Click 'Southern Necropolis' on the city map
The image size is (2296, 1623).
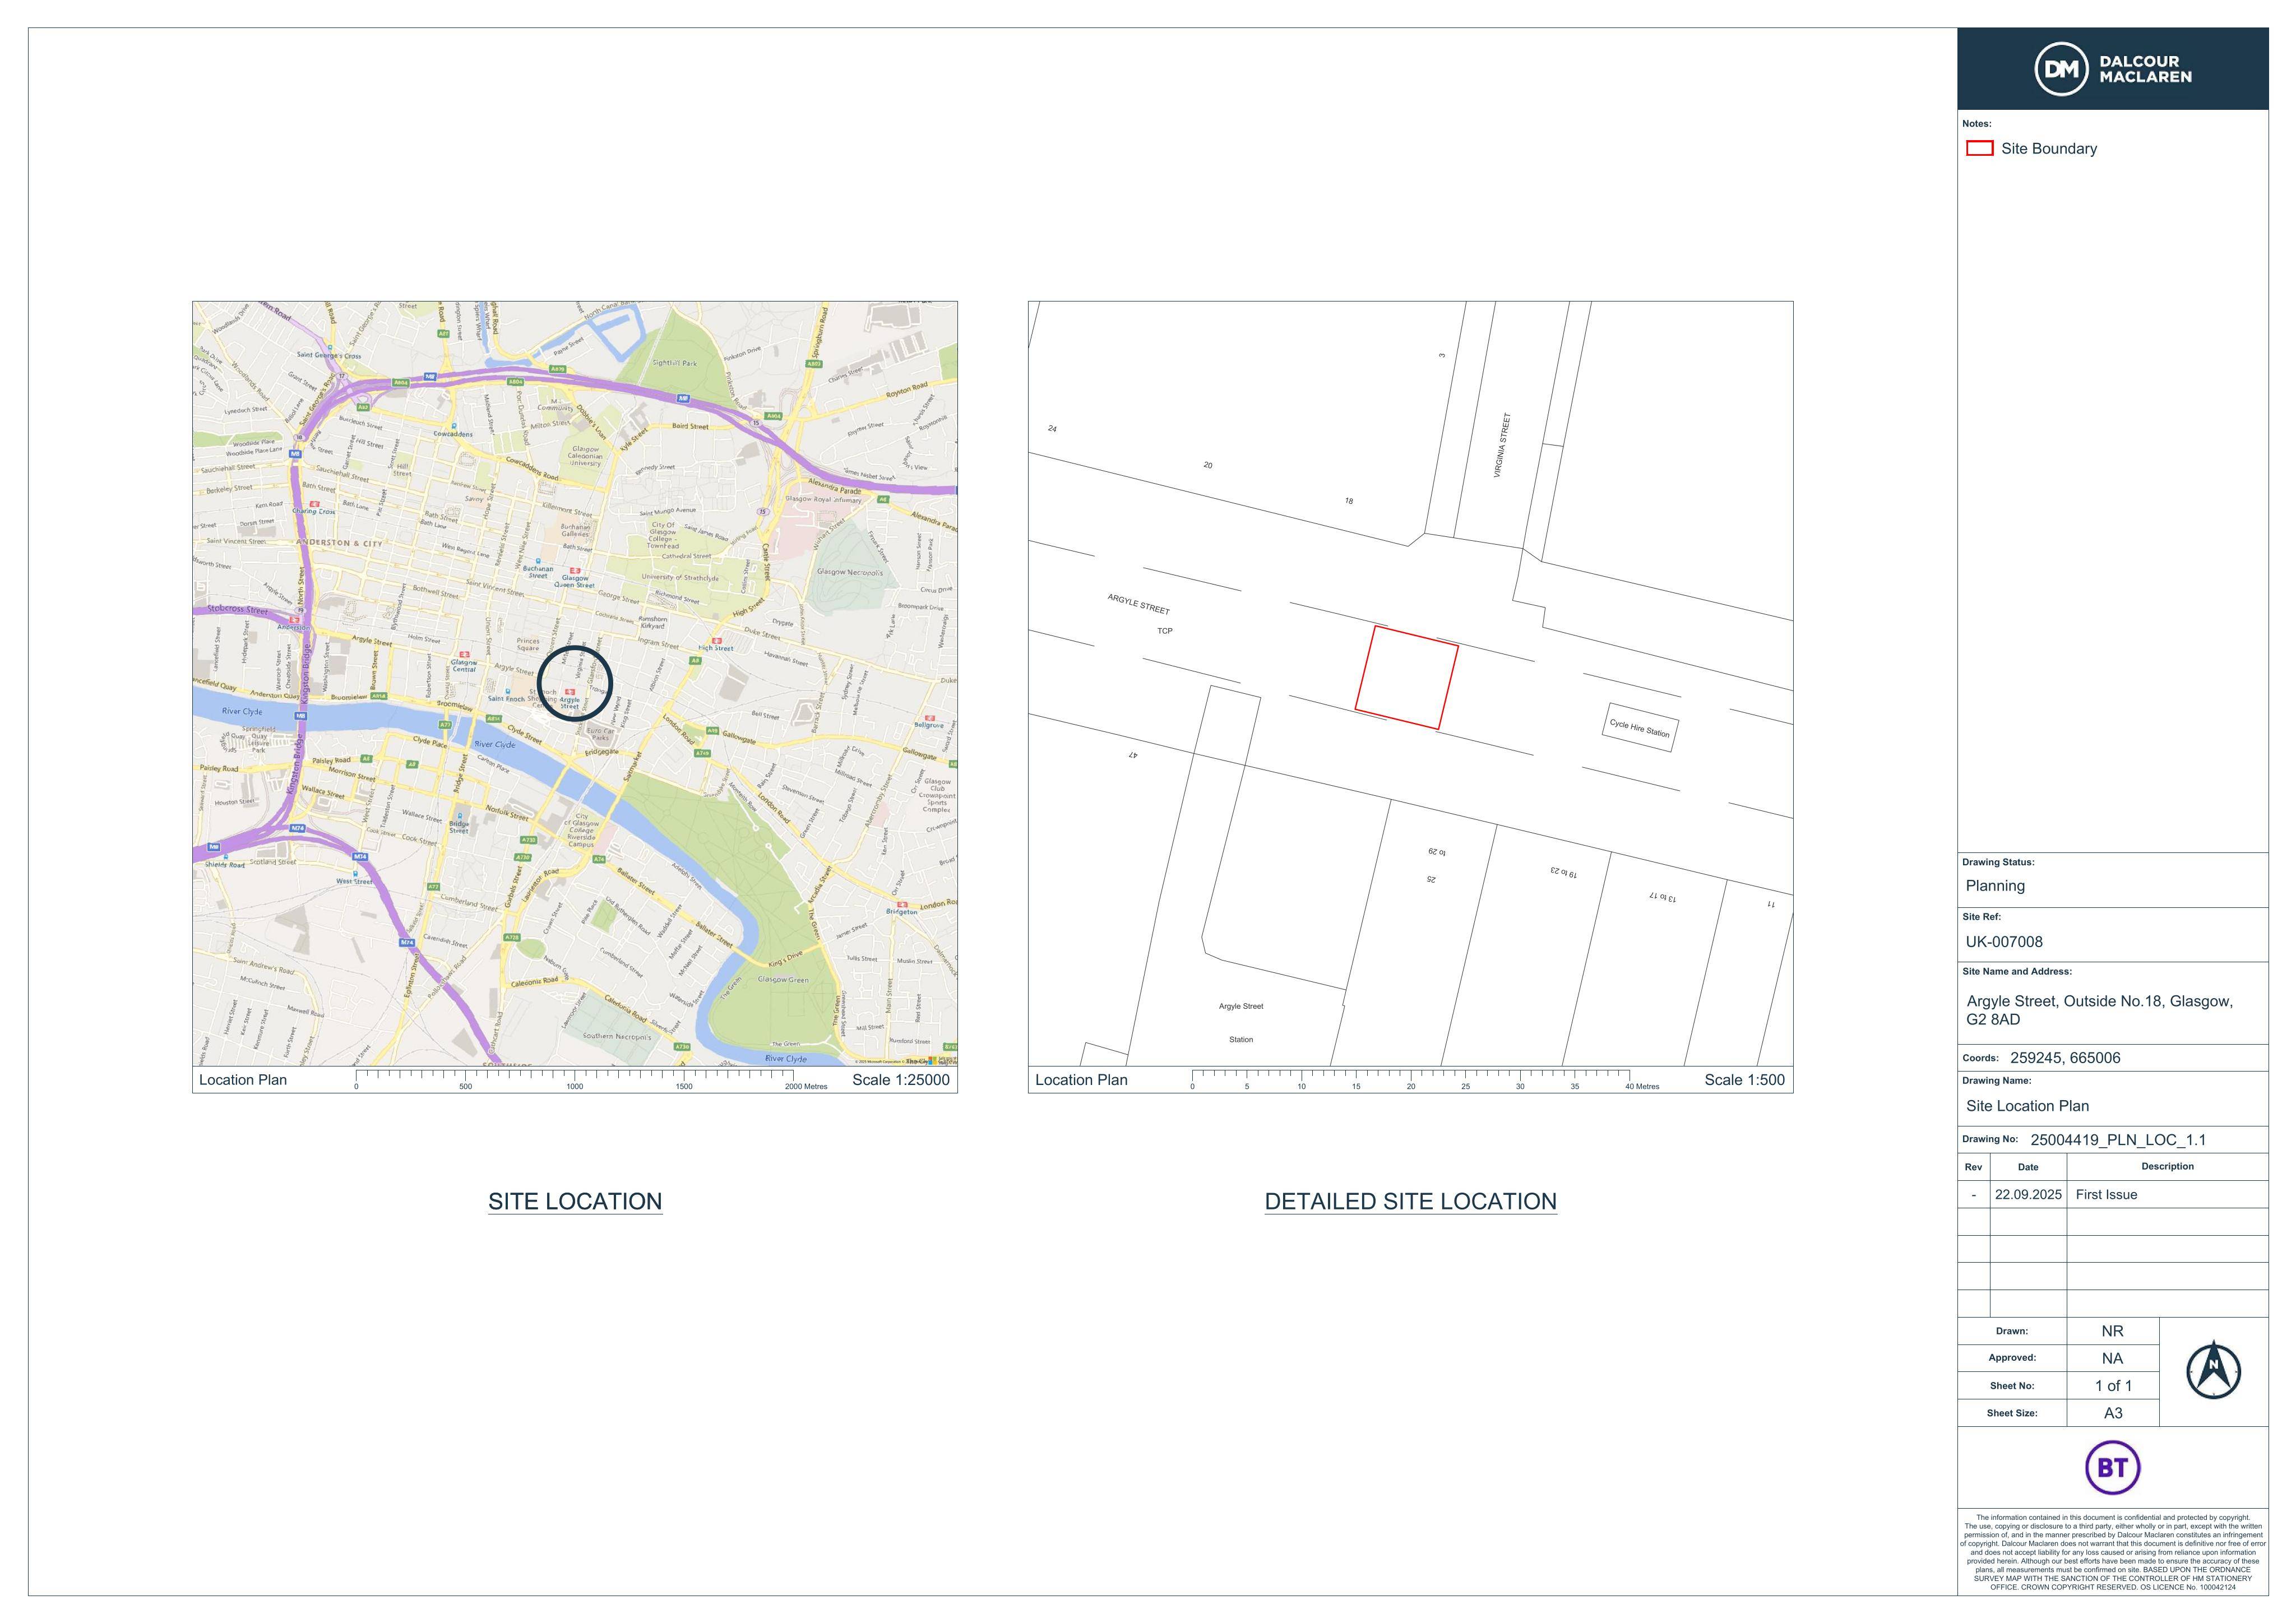coord(617,1036)
